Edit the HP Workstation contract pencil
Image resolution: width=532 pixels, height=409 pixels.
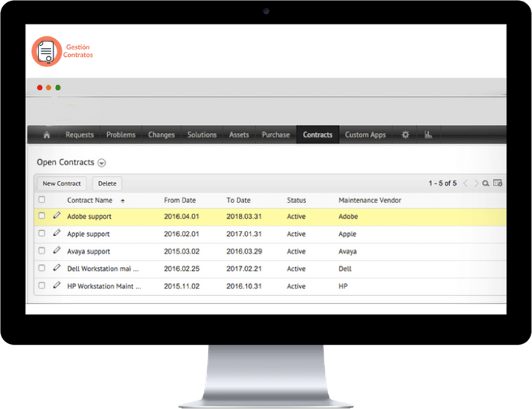click(x=57, y=285)
